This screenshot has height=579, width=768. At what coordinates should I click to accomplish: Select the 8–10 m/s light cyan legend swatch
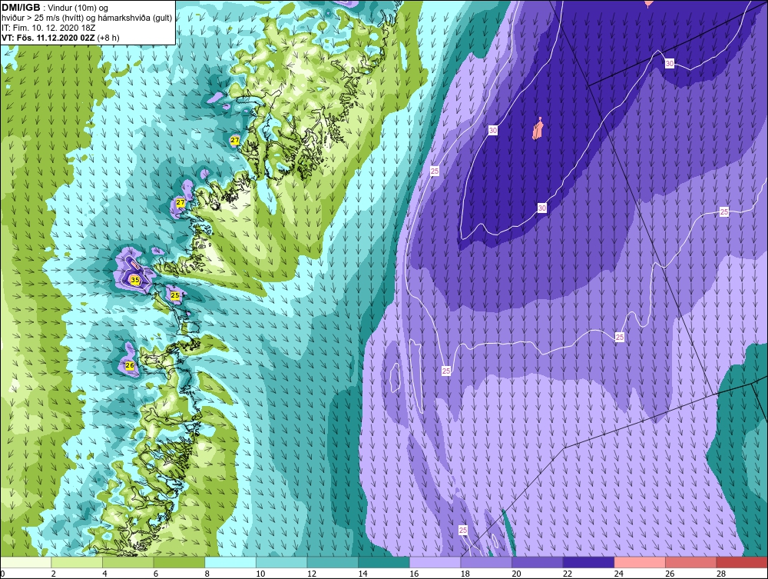(230, 562)
